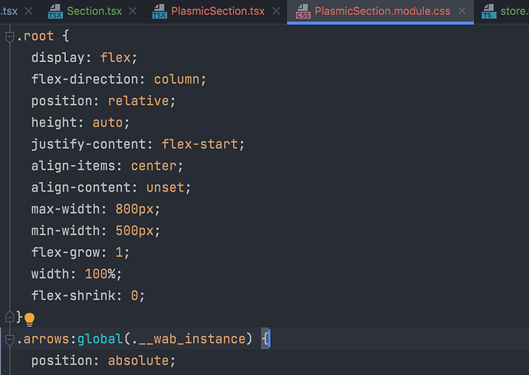Click the TSX file icon on Section.tsx tab
The image size is (529, 375).
[55, 12]
